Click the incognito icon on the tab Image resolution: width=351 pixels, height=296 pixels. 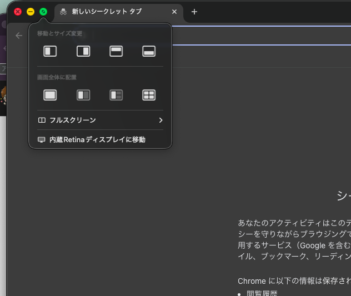(x=63, y=12)
